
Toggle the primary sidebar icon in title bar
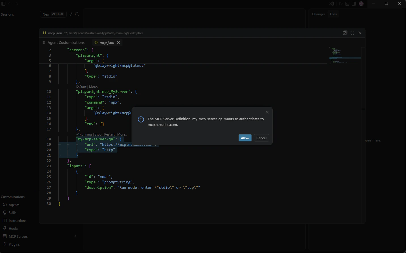click(x=3, y=4)
